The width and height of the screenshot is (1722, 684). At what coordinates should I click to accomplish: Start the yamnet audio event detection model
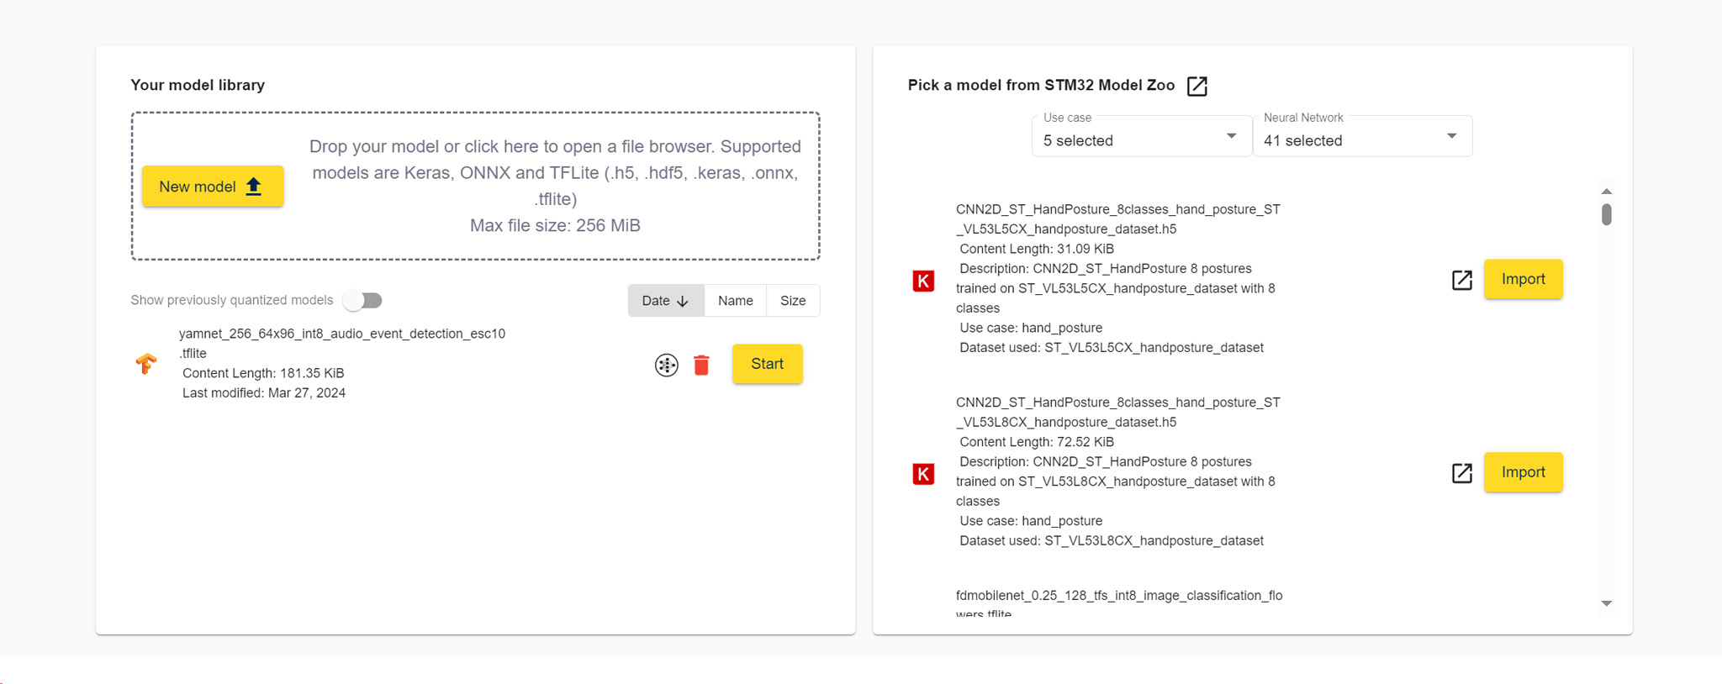pyautogui.click(x=767, y=364)
